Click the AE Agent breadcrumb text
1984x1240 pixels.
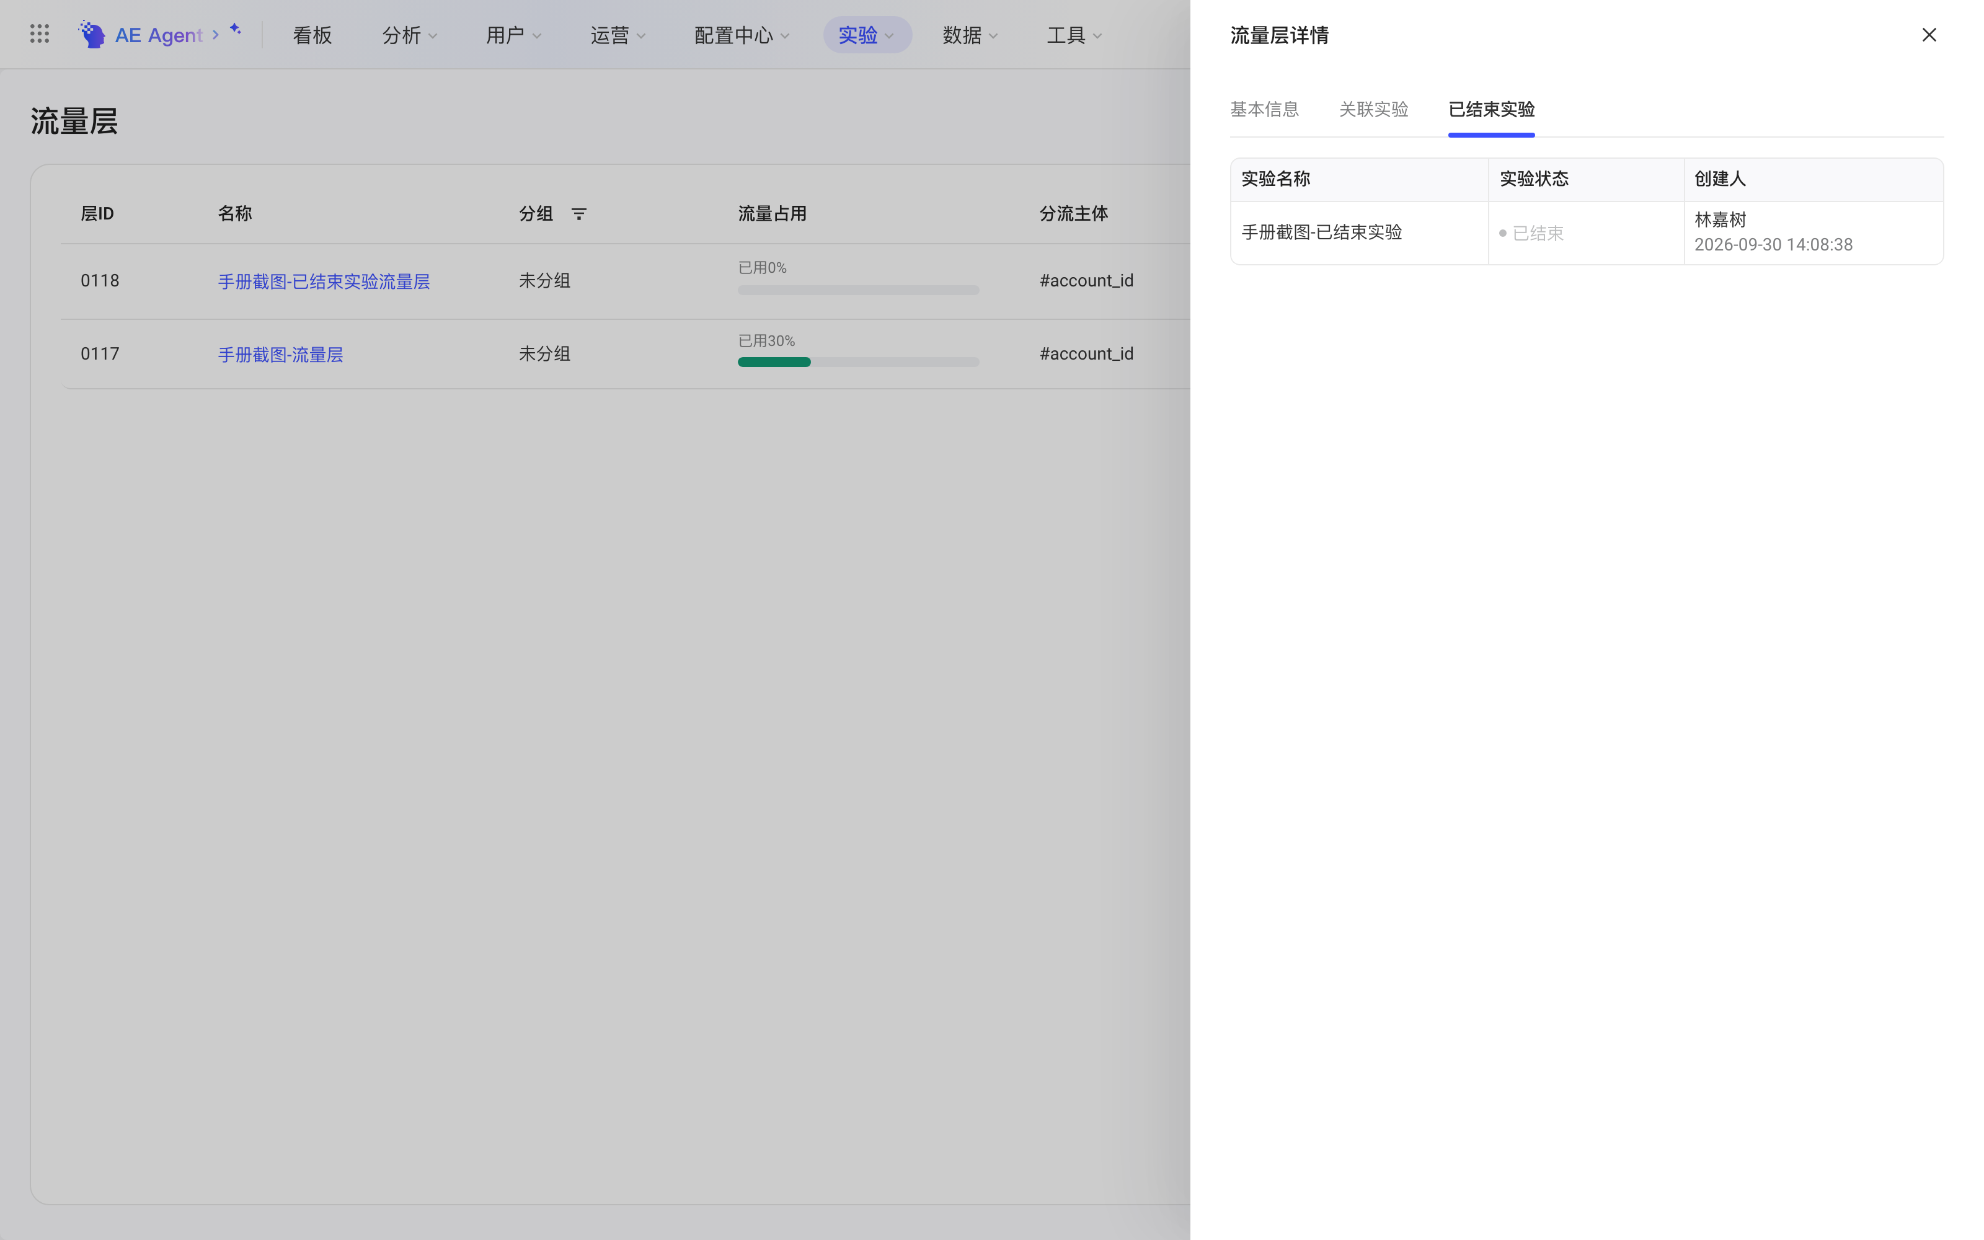point(158,35)
